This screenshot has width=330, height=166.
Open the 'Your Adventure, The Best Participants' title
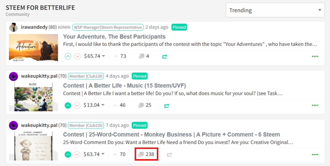click(x=114, y=37)
